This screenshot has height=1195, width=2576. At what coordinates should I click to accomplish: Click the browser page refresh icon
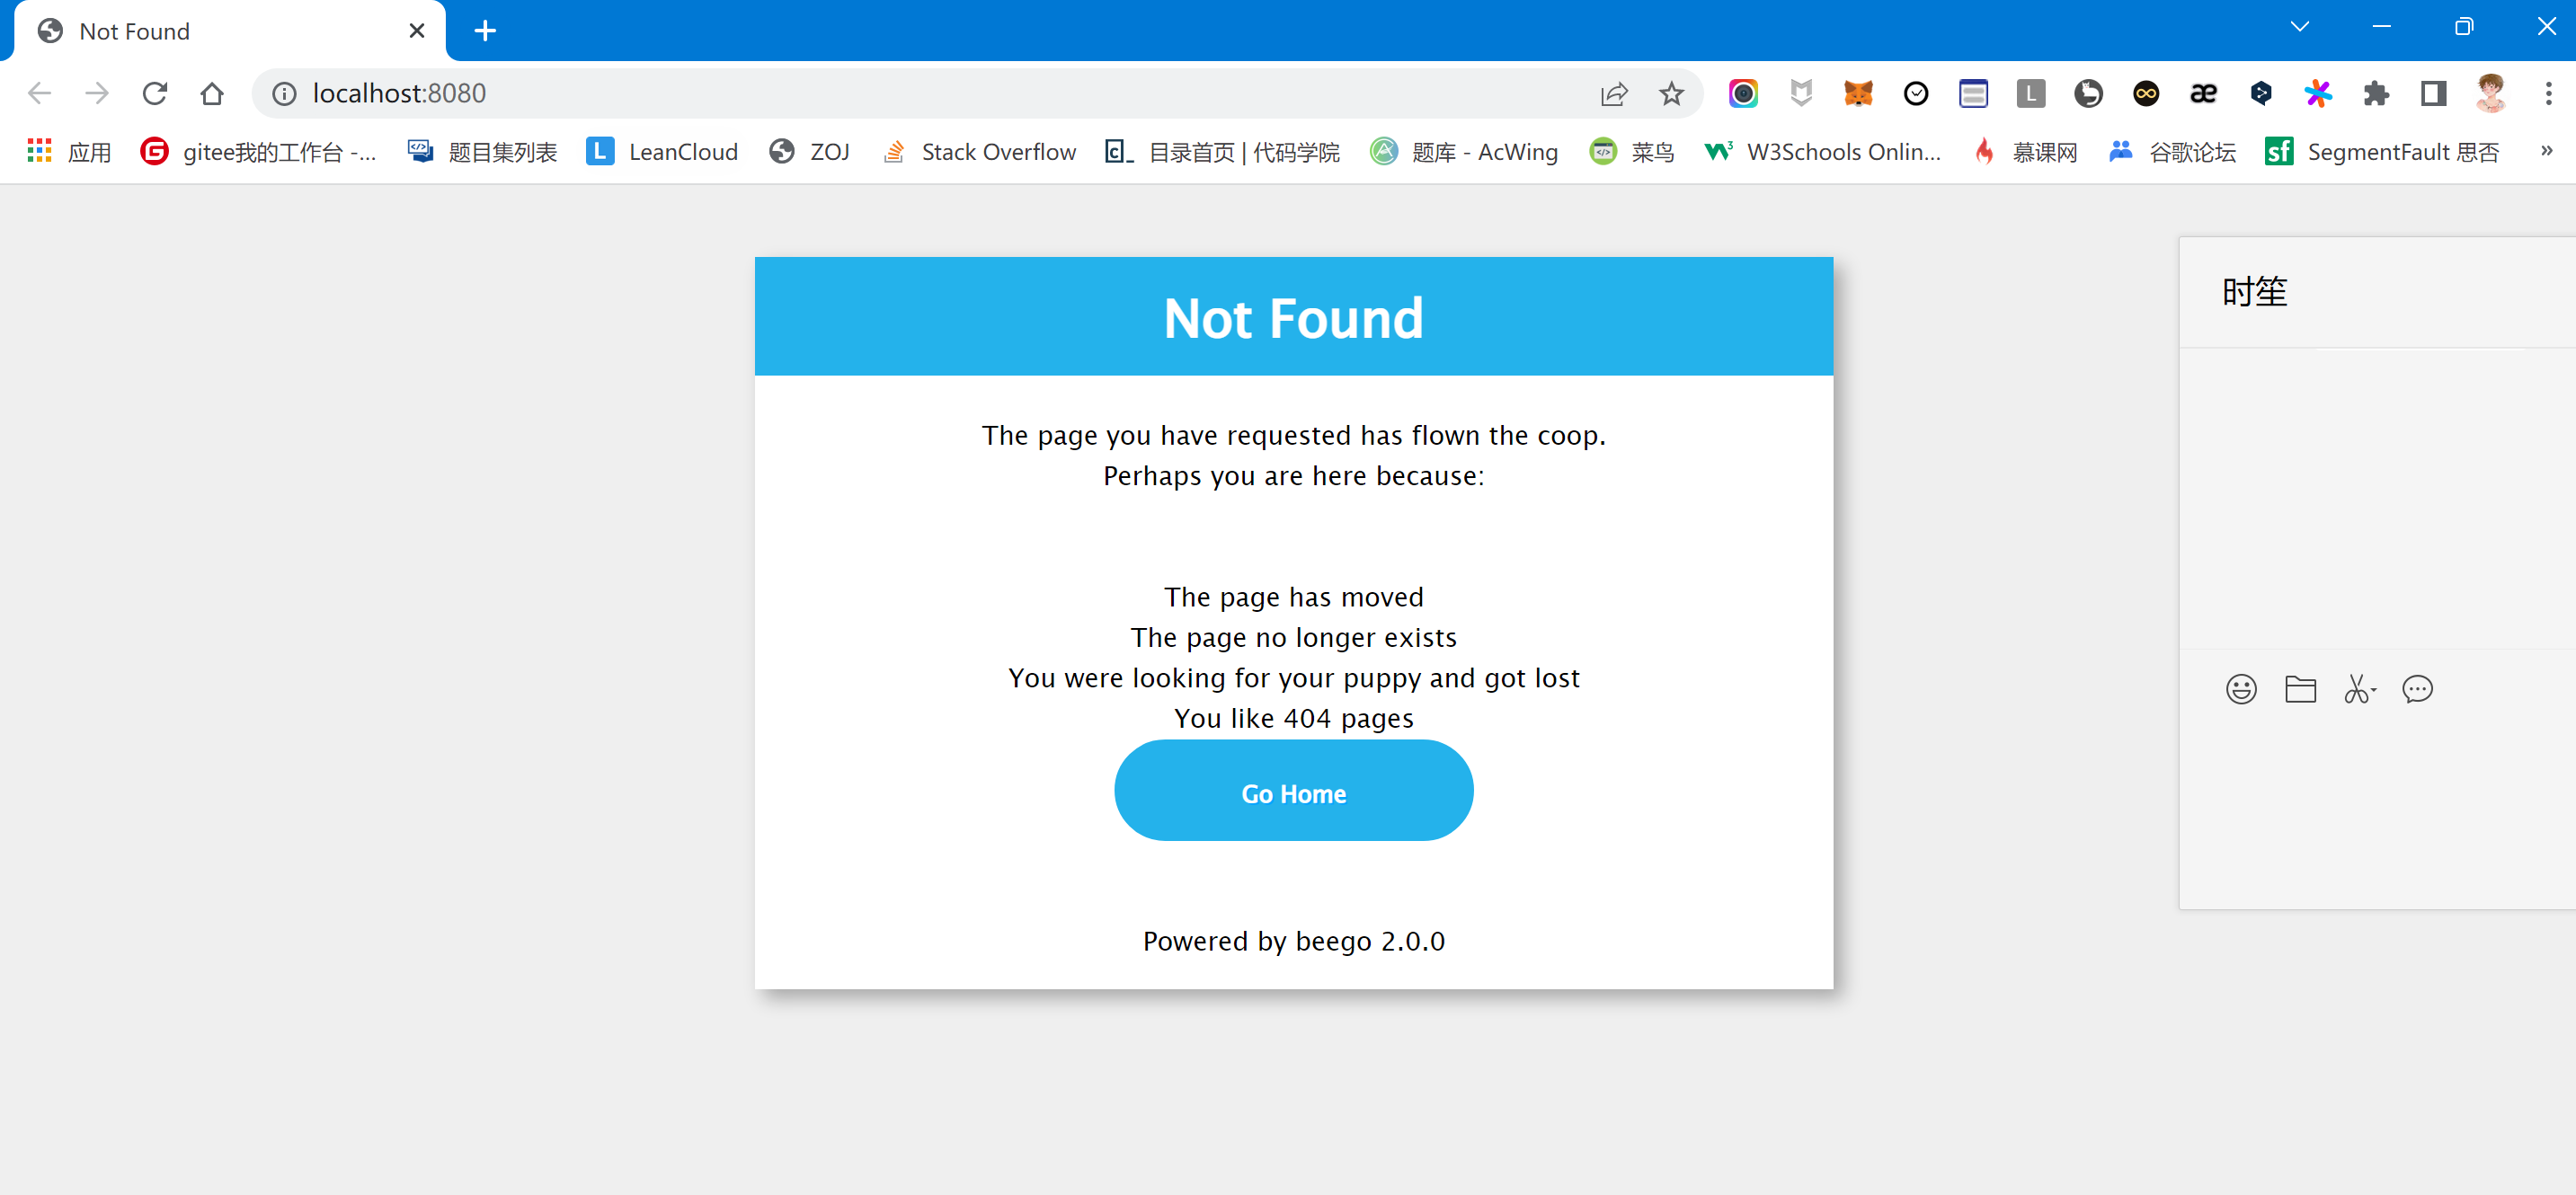point(155,92)
